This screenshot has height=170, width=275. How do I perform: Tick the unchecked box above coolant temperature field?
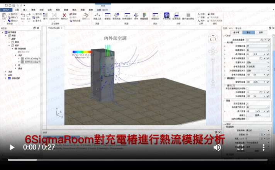pos(247,88)
